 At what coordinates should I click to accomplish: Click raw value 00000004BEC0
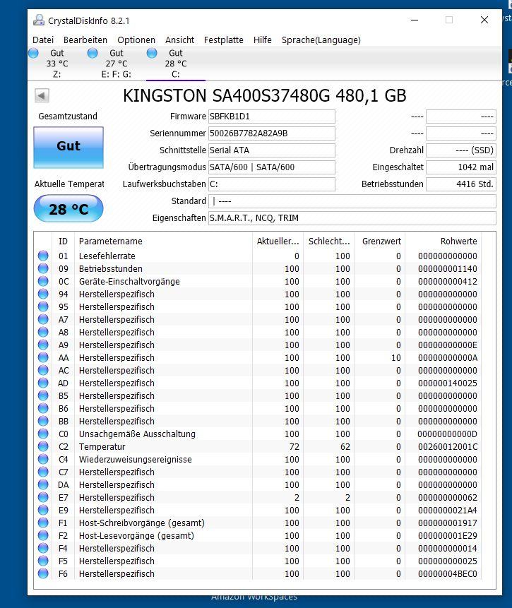tap(448, 574)
